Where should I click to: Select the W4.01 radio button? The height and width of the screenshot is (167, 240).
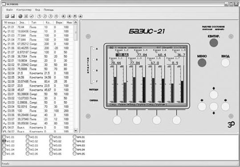74,137
